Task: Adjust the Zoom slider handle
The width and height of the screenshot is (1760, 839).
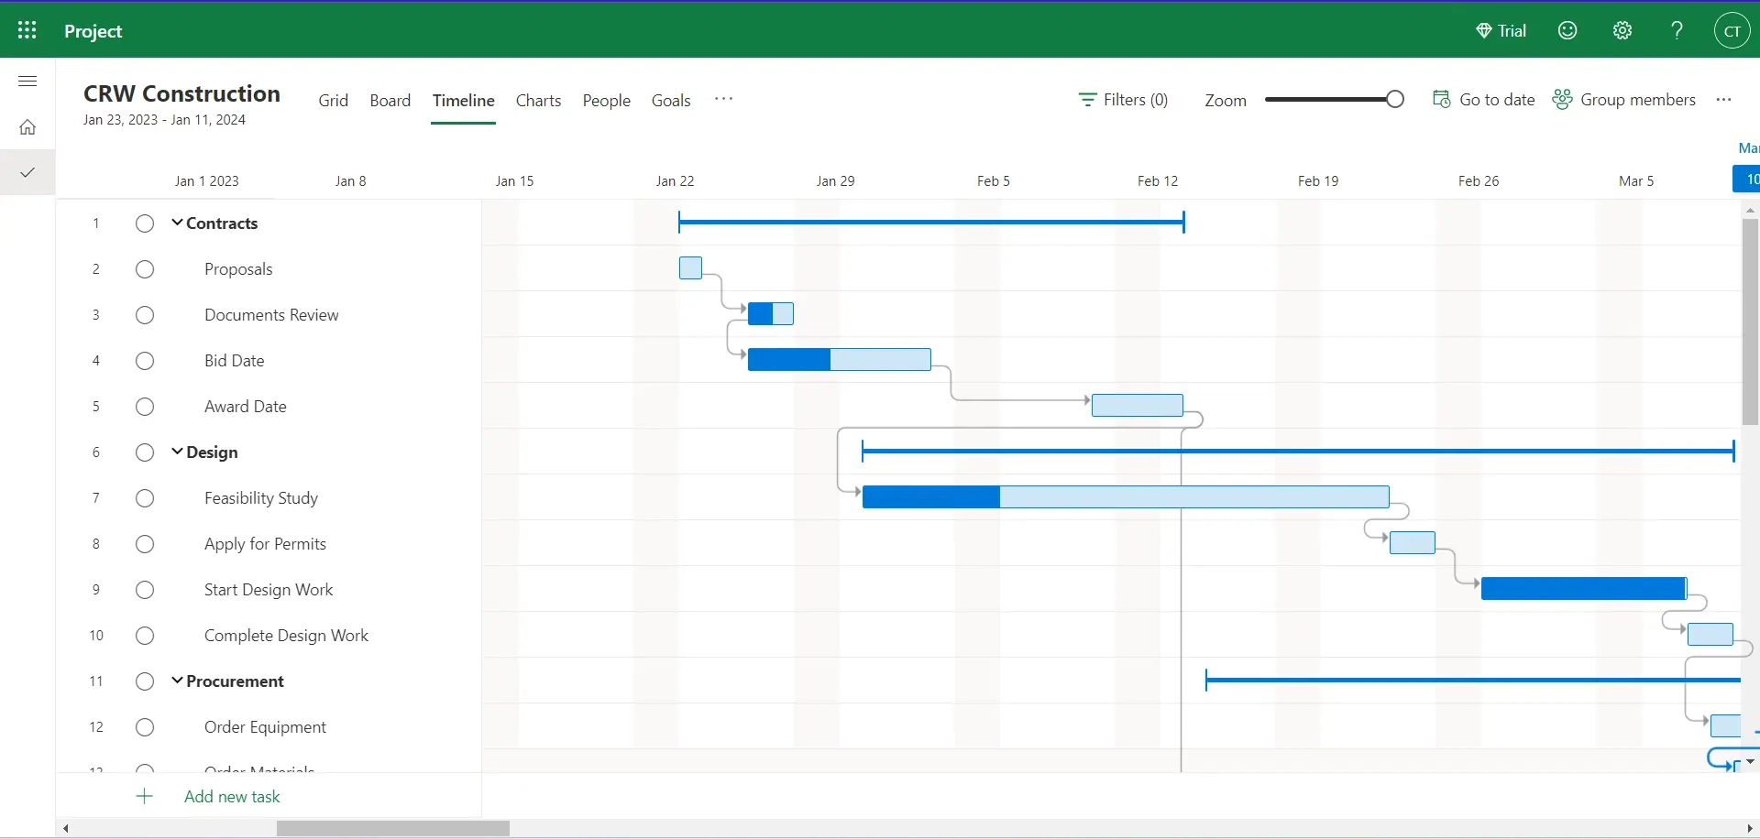Action: click(1394, 98)
